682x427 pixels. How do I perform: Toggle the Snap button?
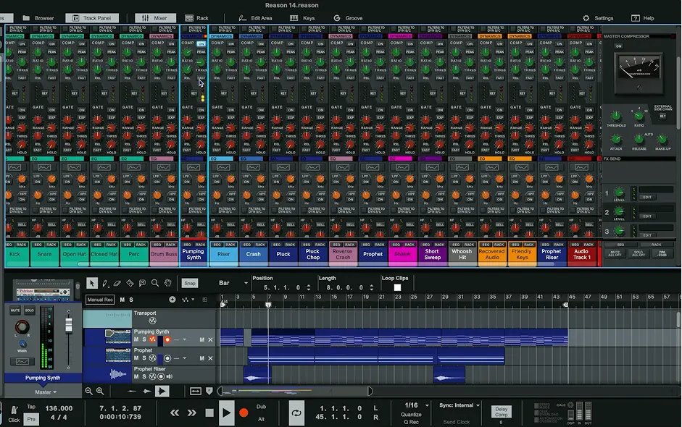pos(190,283)
